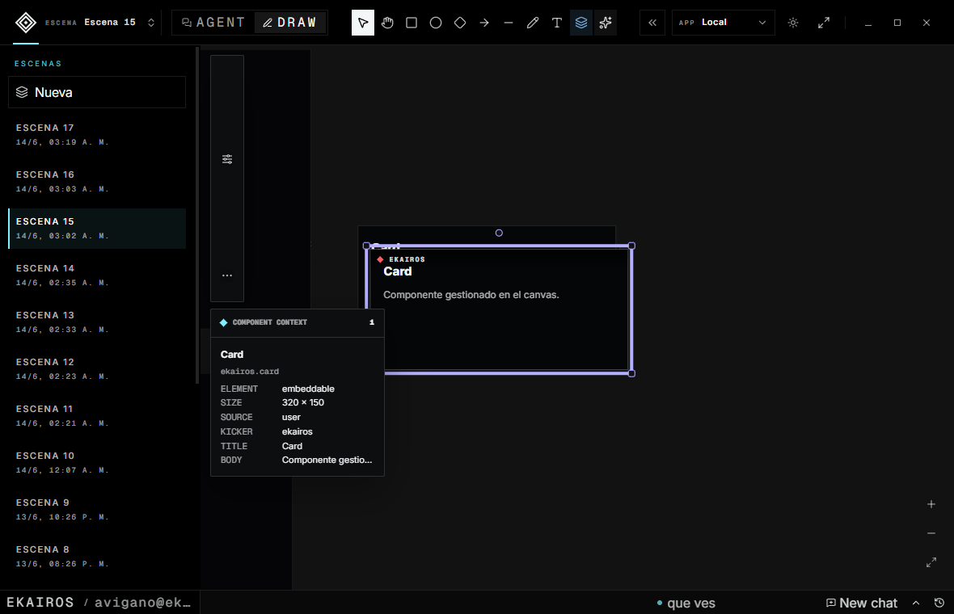Image resolution: width=954 pixels, height=614 pixels.
Task: Click the KICKER value ekairos
Action: pos(297,431)
